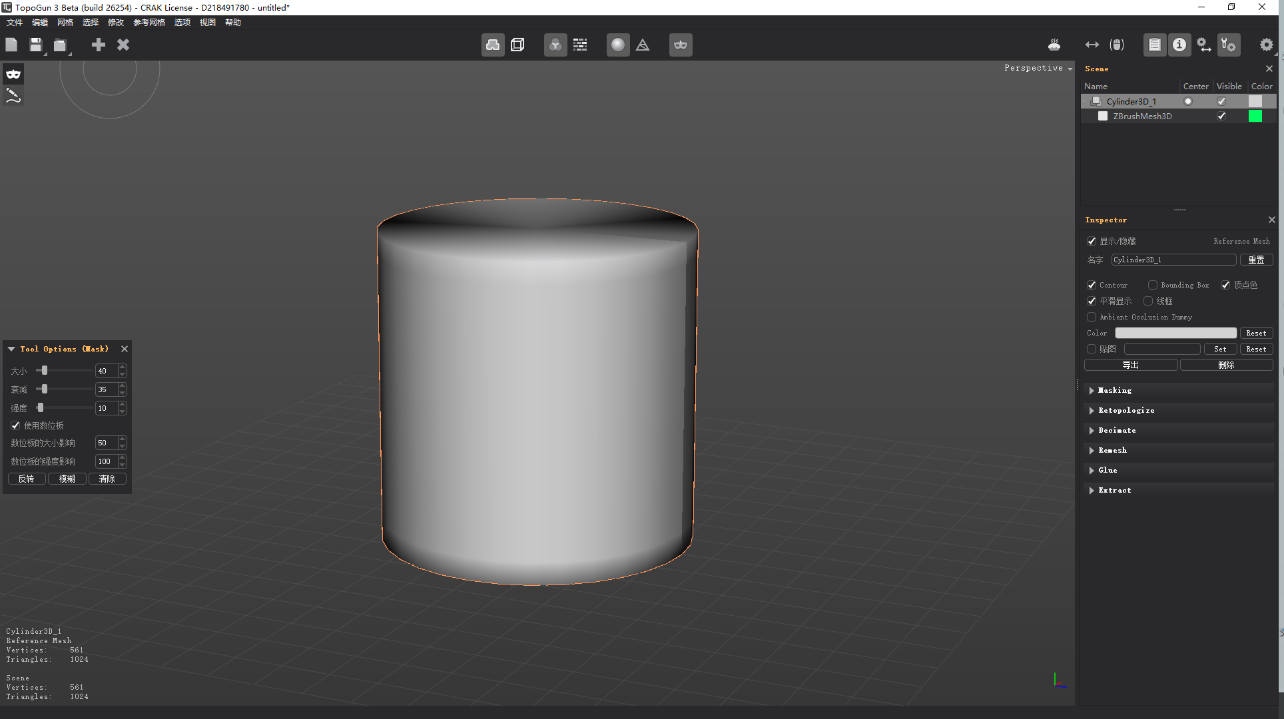Click the new file icon

coord(11,45)
